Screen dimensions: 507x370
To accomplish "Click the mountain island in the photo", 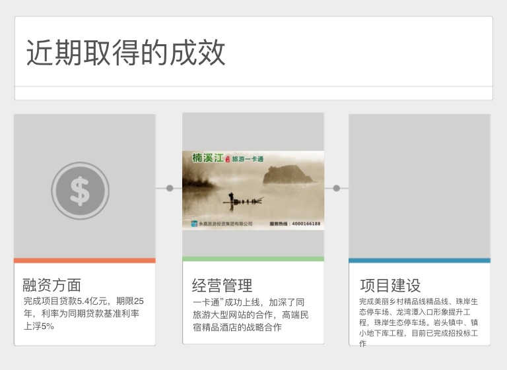I will (287, 175).
